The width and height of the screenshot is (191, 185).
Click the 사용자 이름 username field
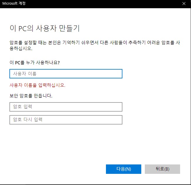click(66, 74)
